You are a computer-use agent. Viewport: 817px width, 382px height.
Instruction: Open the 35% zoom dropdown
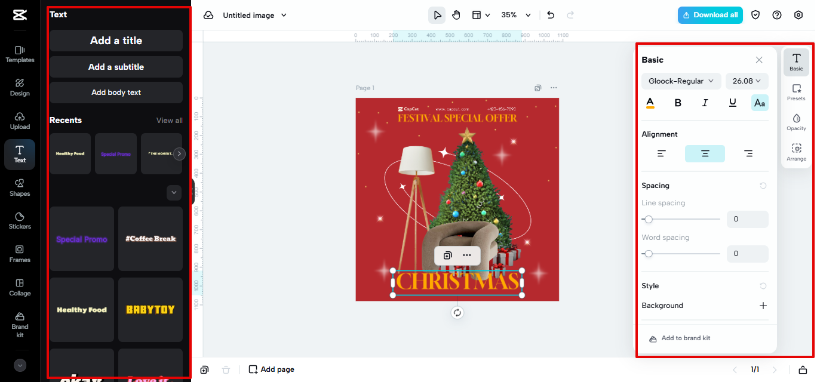516,15
